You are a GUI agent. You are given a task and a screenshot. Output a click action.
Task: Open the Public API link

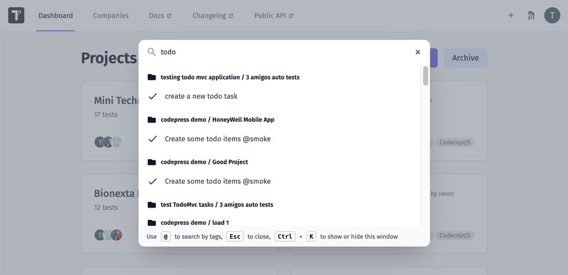(273, 15)
